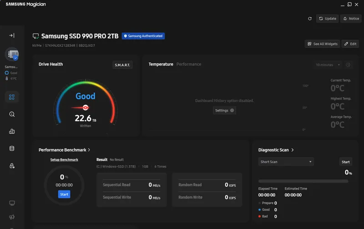Click the 'Estimated Time' 00:00:00 value
The width and height of the screenshot is (364, 229).
tap(293, 195)
